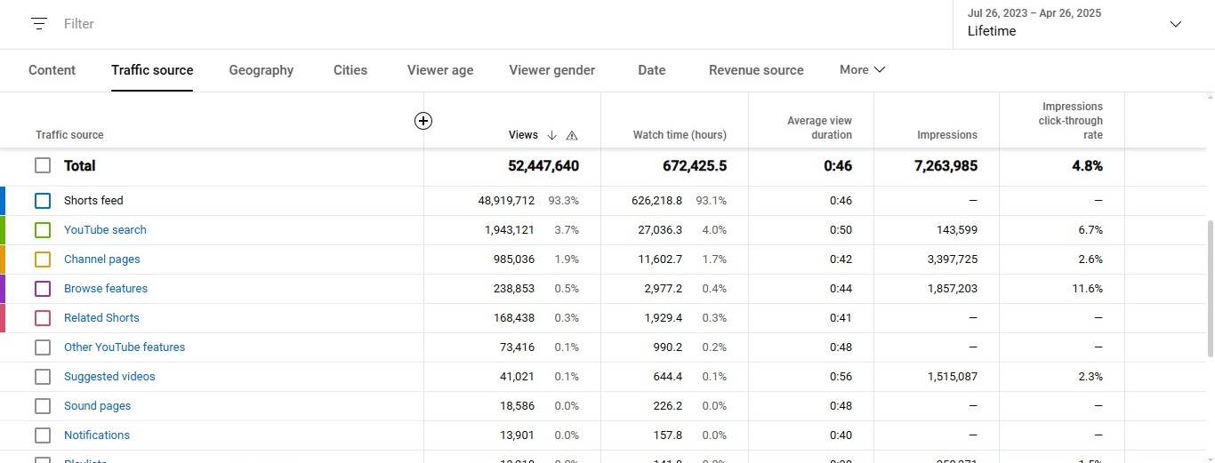The height and width of the screenshot is (463, 1215).
Task: Enable the YouTube search row checkbox
Action: pyautogui.click(x=43, y=230)
